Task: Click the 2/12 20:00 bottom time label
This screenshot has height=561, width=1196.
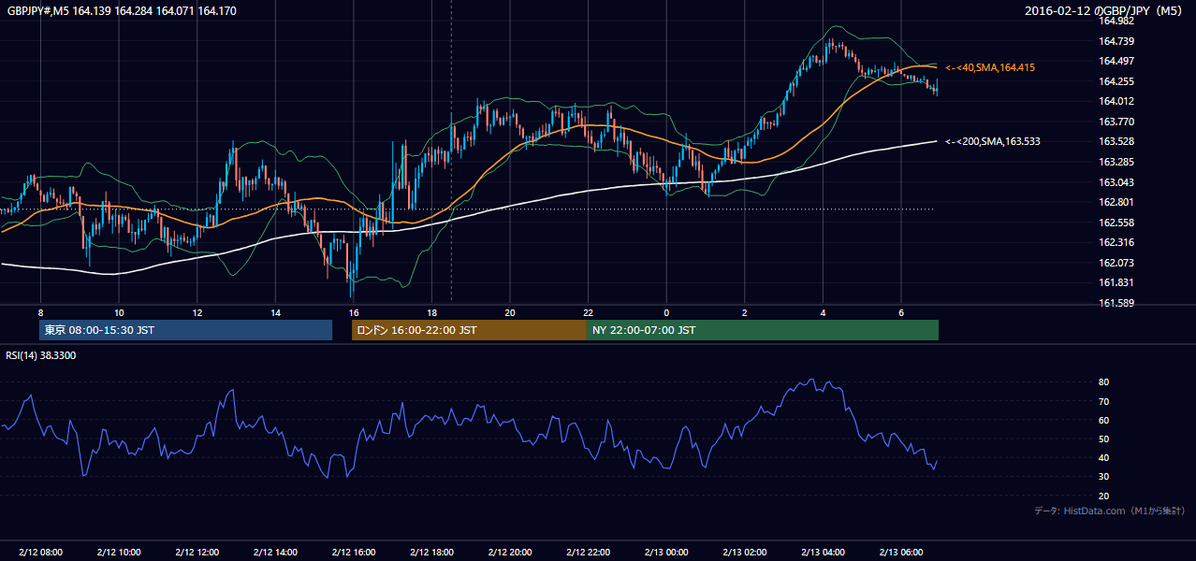Action: pos(509,553)
